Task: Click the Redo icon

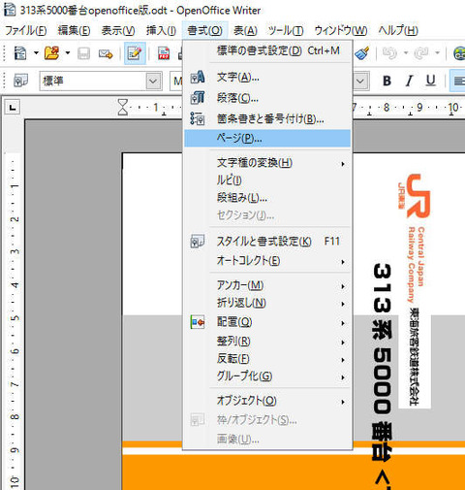Action: (421, 53)
